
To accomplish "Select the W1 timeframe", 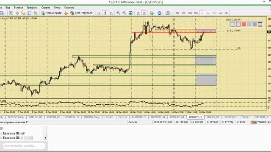I will [x=220, y=13].
